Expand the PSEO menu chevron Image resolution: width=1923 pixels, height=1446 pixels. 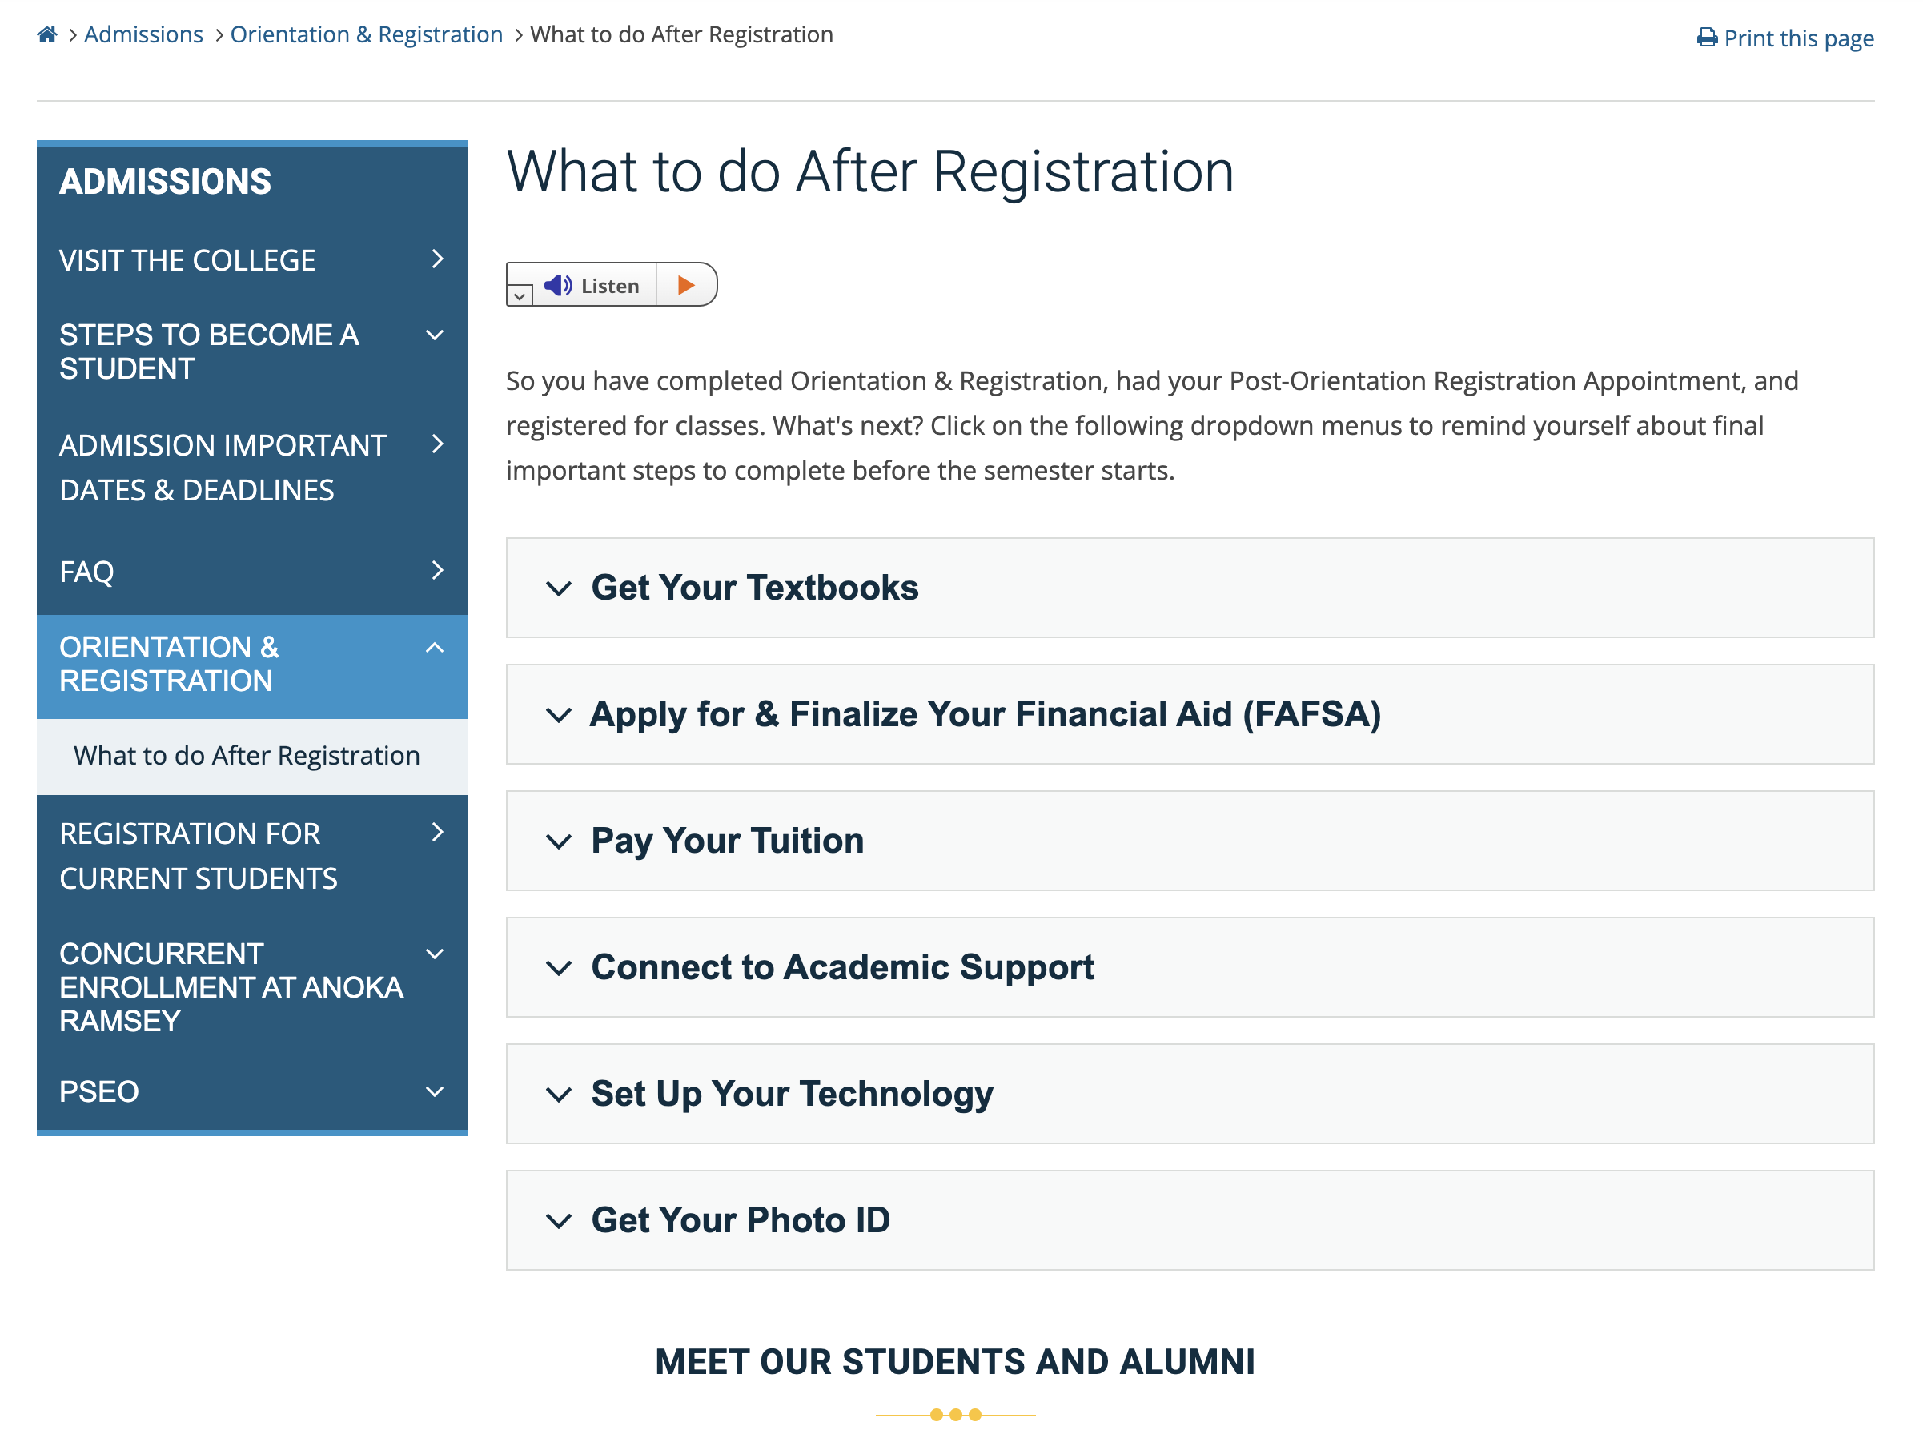coord(435,1092)
